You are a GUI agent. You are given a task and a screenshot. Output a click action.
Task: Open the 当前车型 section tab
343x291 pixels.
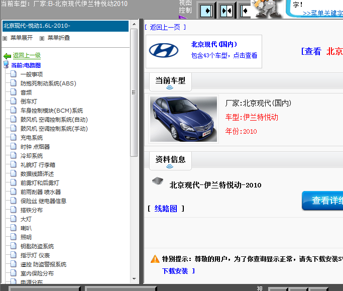(170, 82)
